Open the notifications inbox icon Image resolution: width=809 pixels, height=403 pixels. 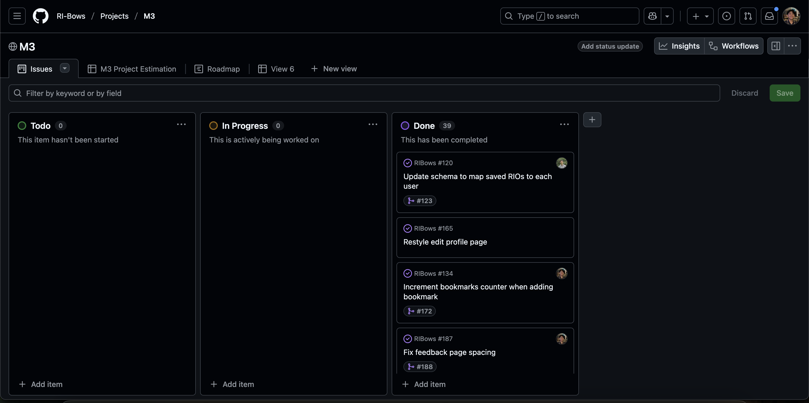(x=769, y=16)
